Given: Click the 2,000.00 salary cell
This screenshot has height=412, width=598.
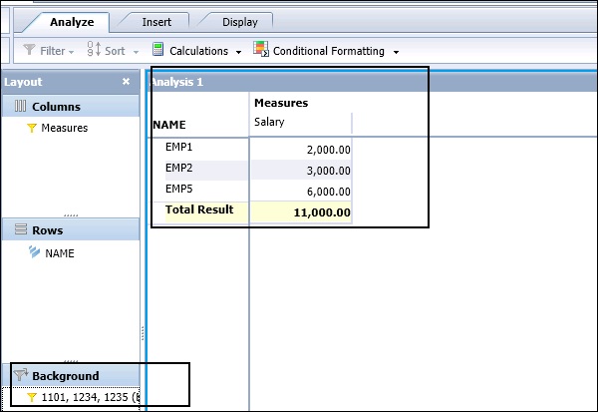Looking at the screenshot, I should coord(301,150).
